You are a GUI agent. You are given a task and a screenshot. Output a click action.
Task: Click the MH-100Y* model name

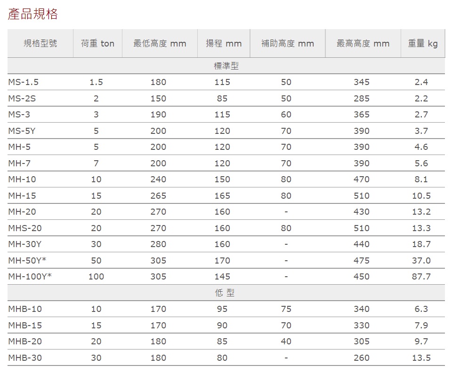pos(30,277)
